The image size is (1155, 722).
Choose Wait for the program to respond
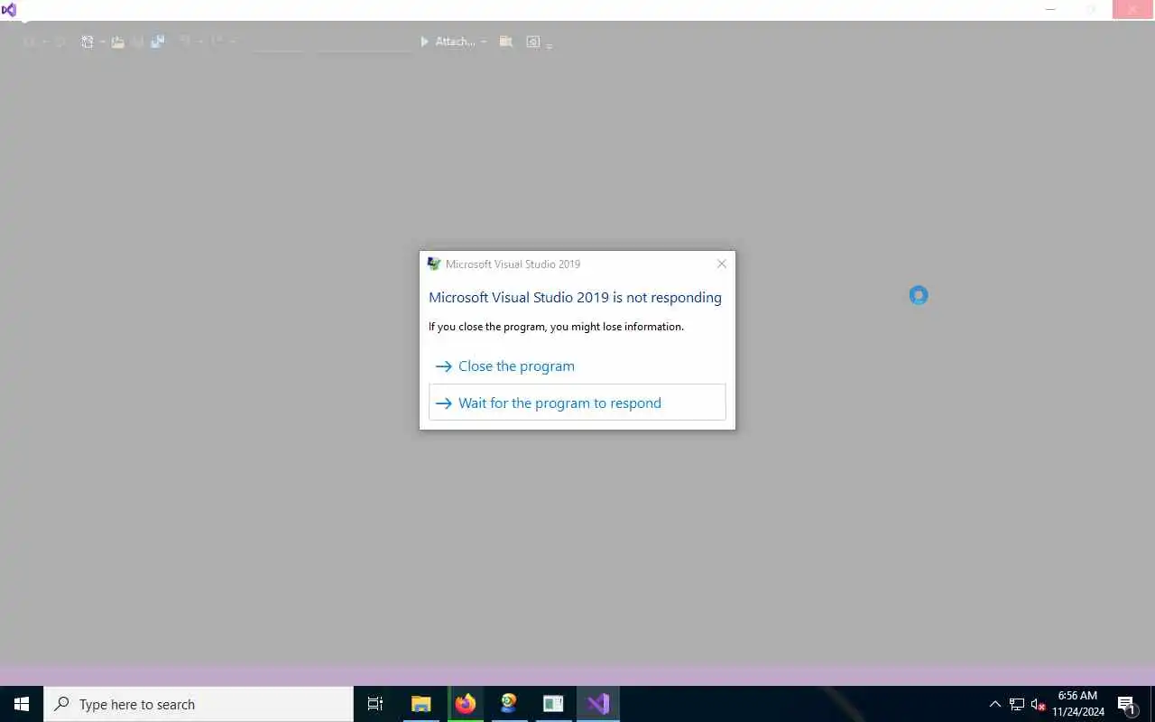tap(577, 403)
